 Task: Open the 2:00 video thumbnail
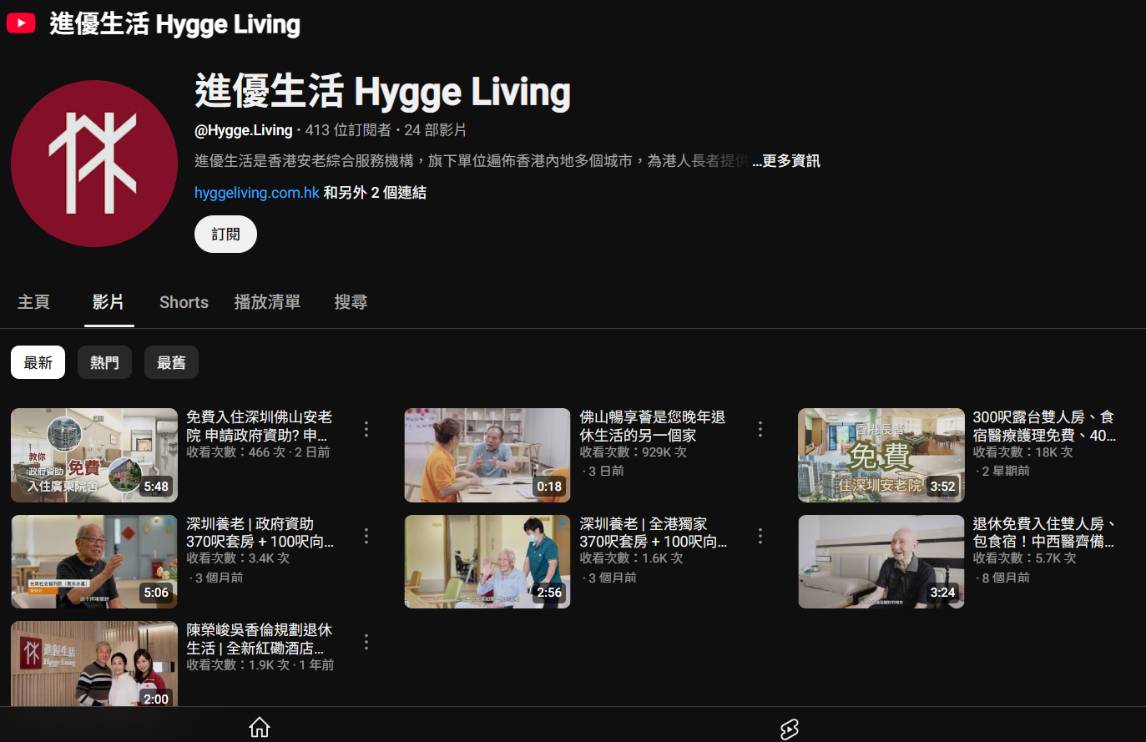click(x=94, y=664)
